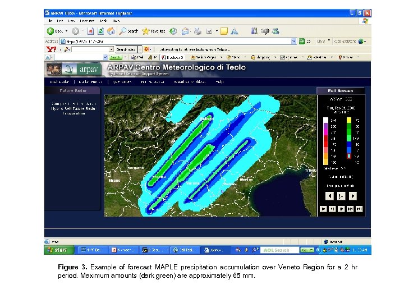Open the Back button history dropdown
Viewport: 404px width, 303px height.
pyautogui.click(x=66, y=31)
